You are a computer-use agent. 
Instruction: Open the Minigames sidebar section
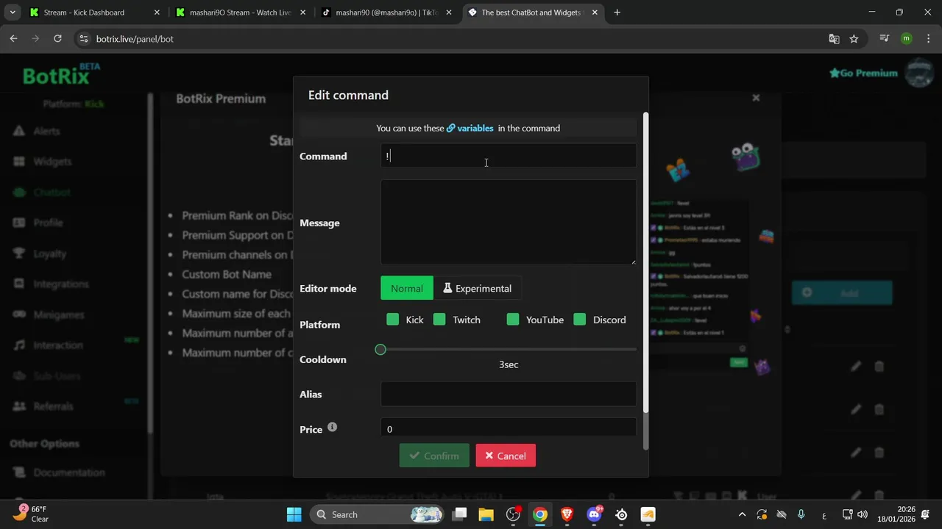58,314
